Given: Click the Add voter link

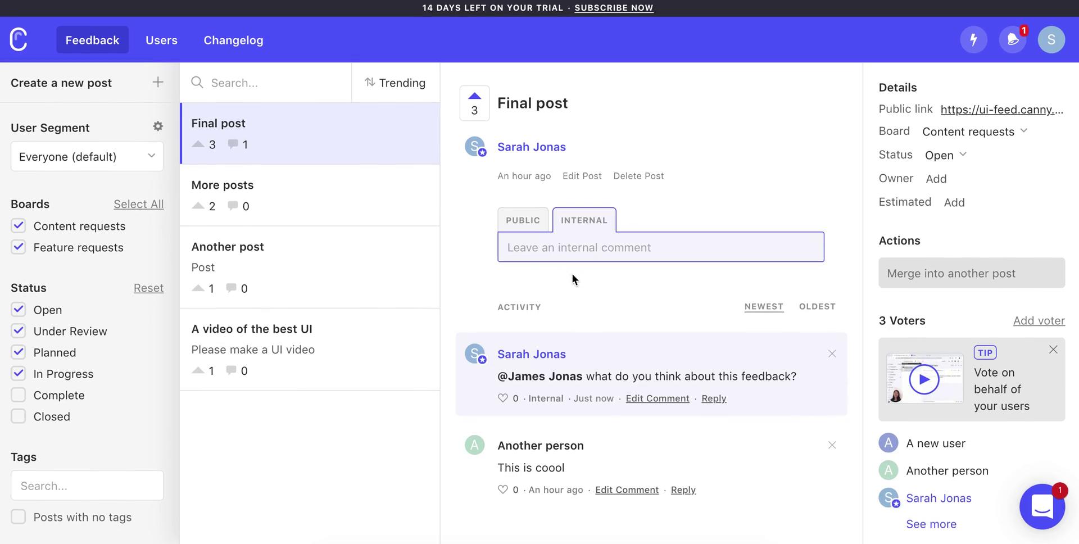Looking at the screenshot, I should (x=1038, y=320).
